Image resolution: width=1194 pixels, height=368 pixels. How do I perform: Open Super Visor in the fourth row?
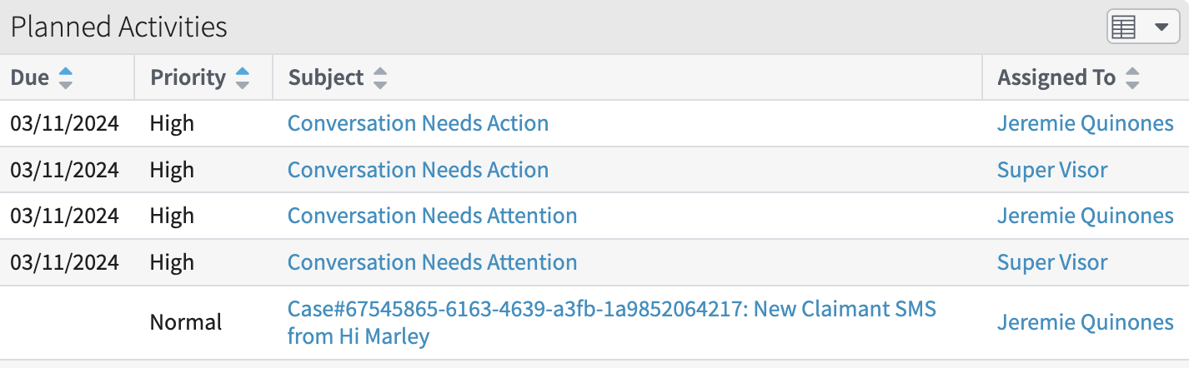point(1052,263)
